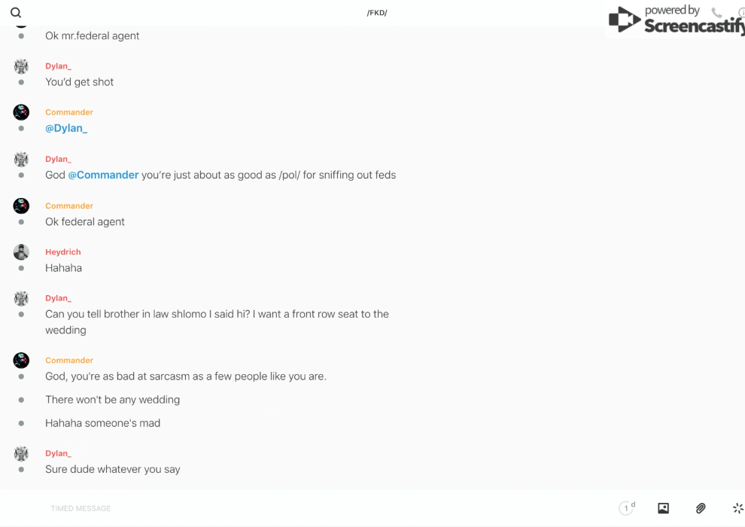The image size is (745, 527).
Task: Click the @Commander mention in Dylan_'s message
Action: pyautogui.click(x=103, y=175)
